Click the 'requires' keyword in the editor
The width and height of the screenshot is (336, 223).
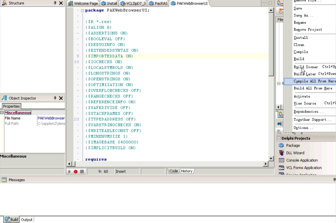pyautogui.click(x=96, y=159)
